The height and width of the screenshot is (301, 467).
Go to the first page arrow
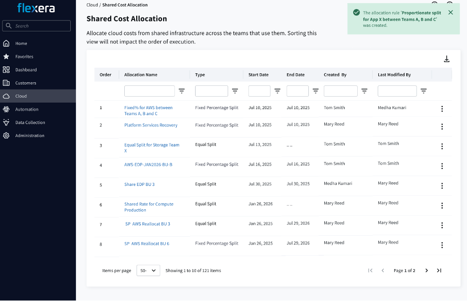pos(370,271)
